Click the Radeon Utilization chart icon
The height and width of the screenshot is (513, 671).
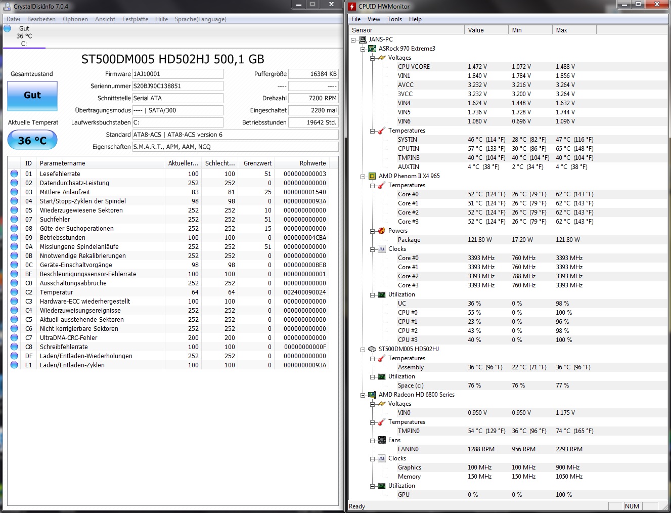(382, 486)
